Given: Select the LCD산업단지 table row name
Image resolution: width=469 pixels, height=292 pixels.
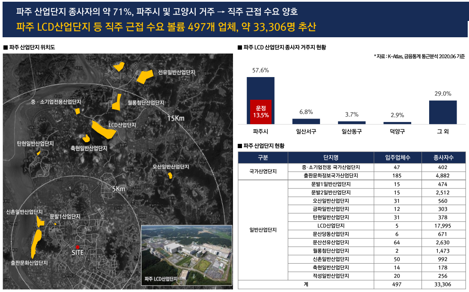Looking at the screenshot, I should point(331,226).
